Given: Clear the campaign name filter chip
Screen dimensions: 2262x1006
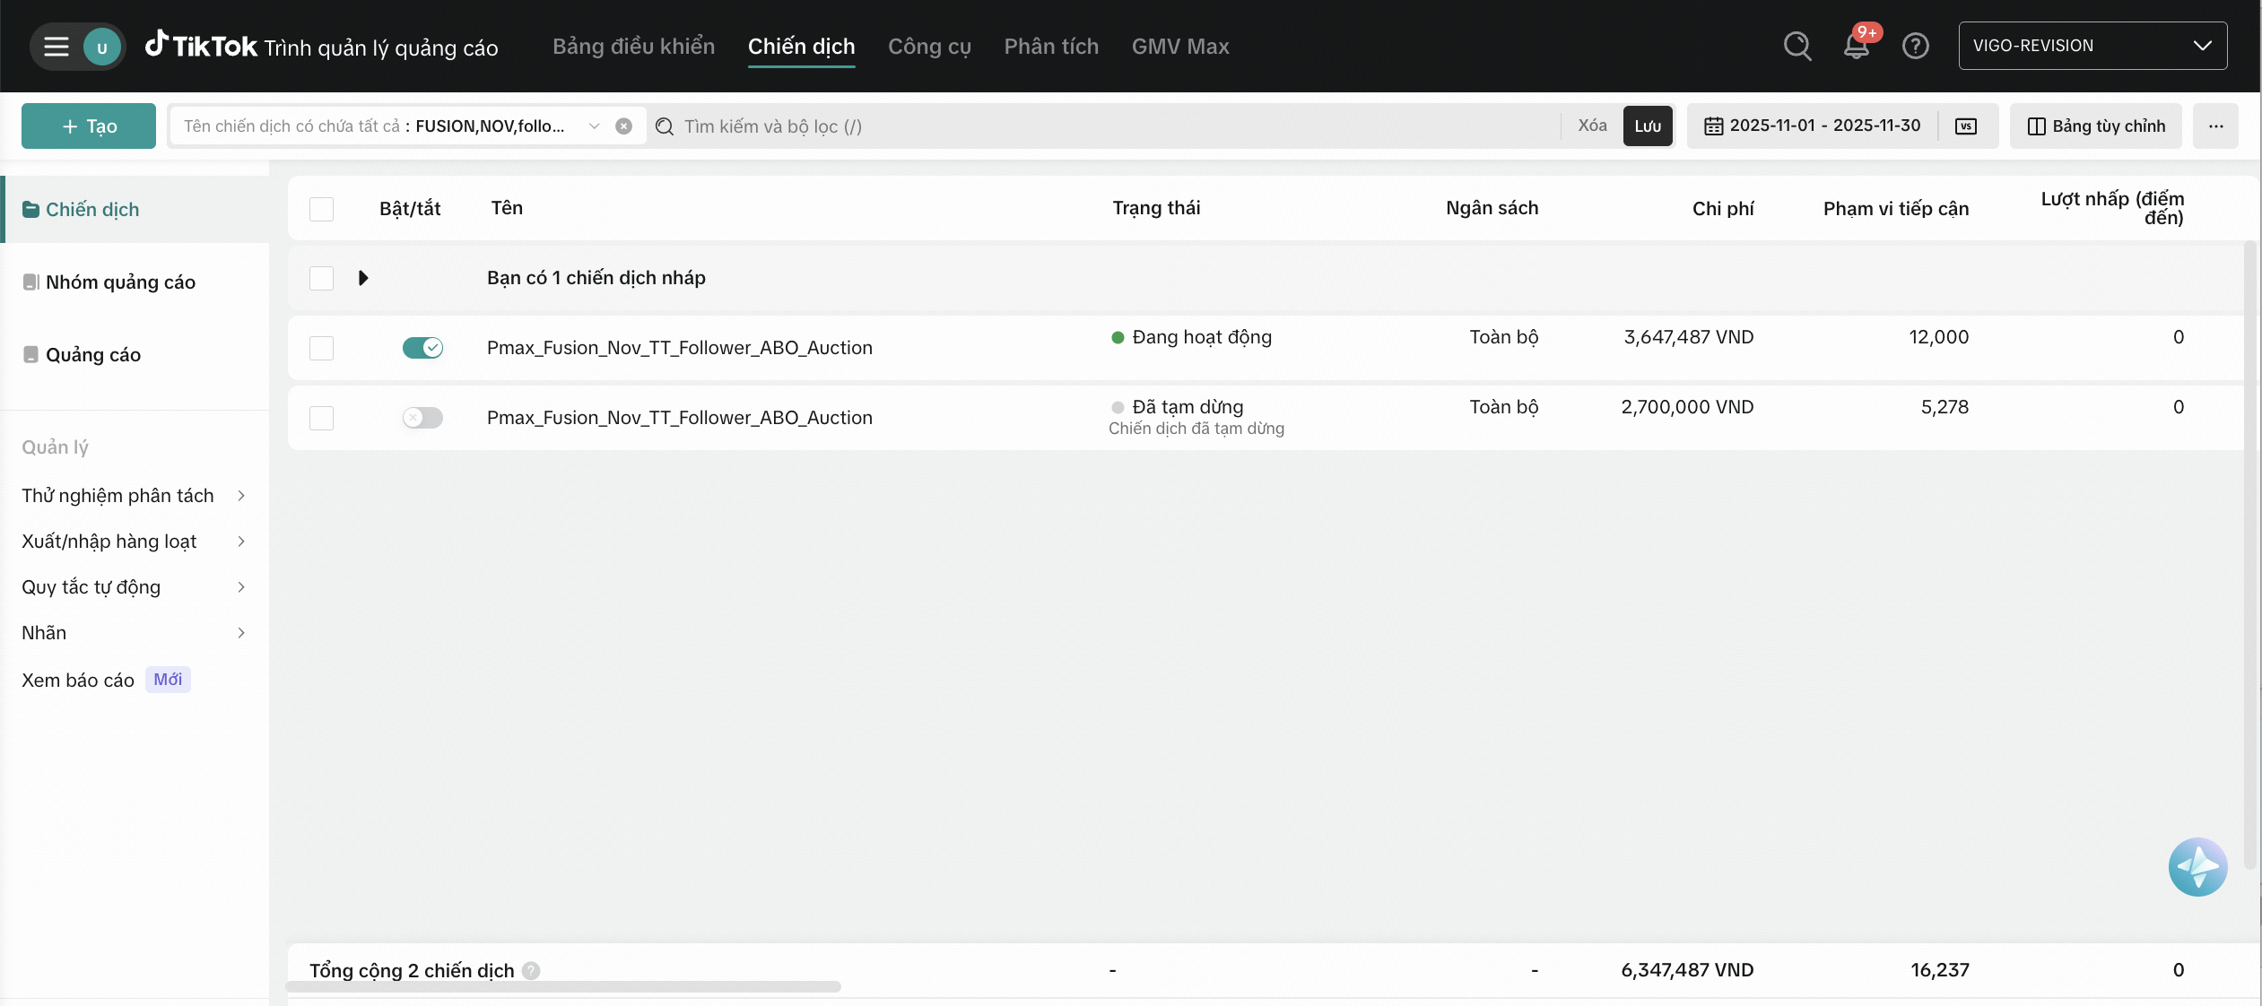Looking at the screenshot, I should (623, 126).
